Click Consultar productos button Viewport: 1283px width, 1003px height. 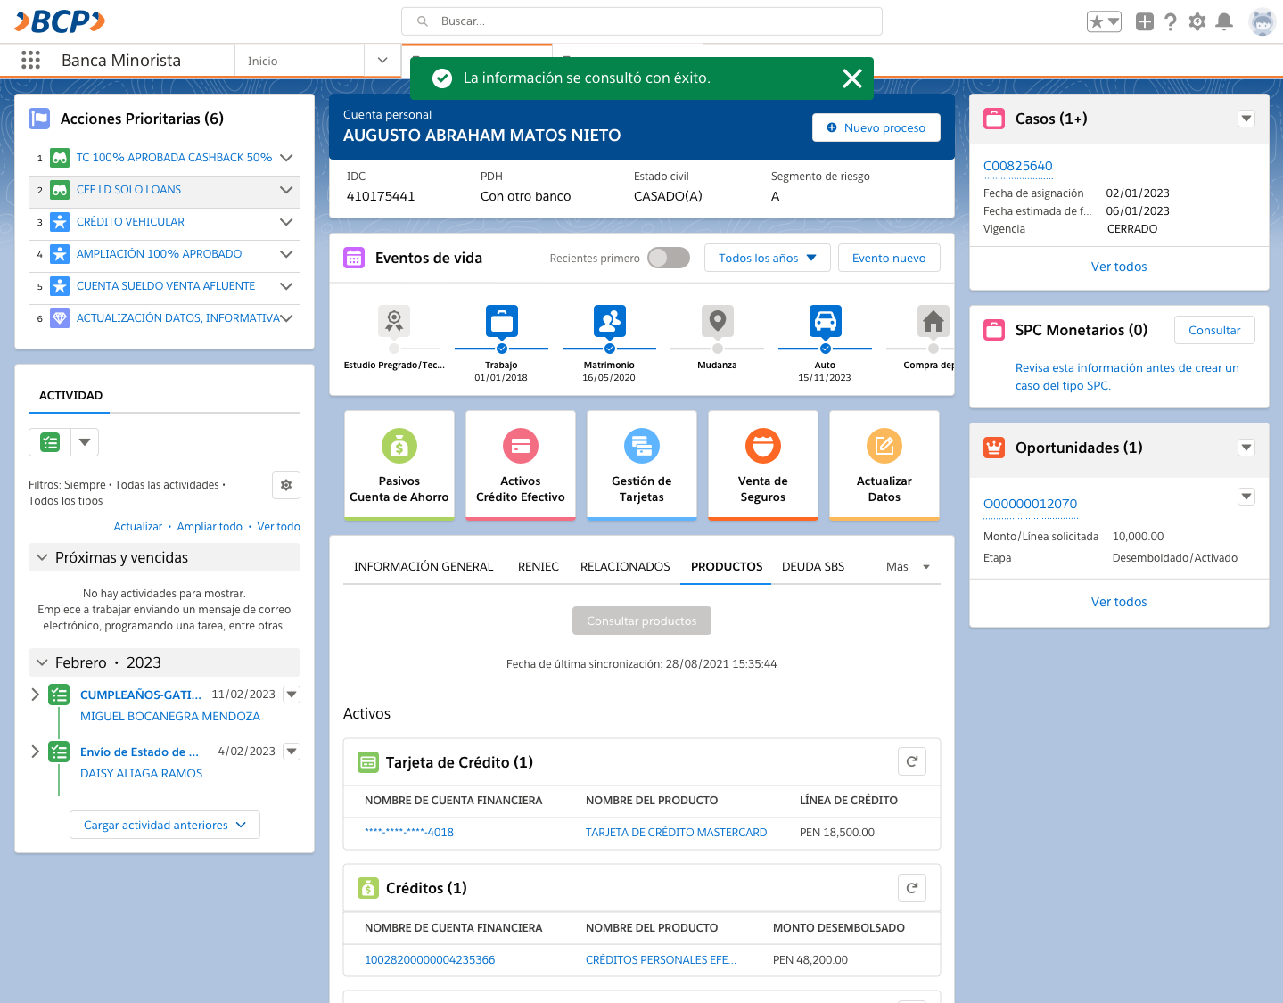click(642, 621)
